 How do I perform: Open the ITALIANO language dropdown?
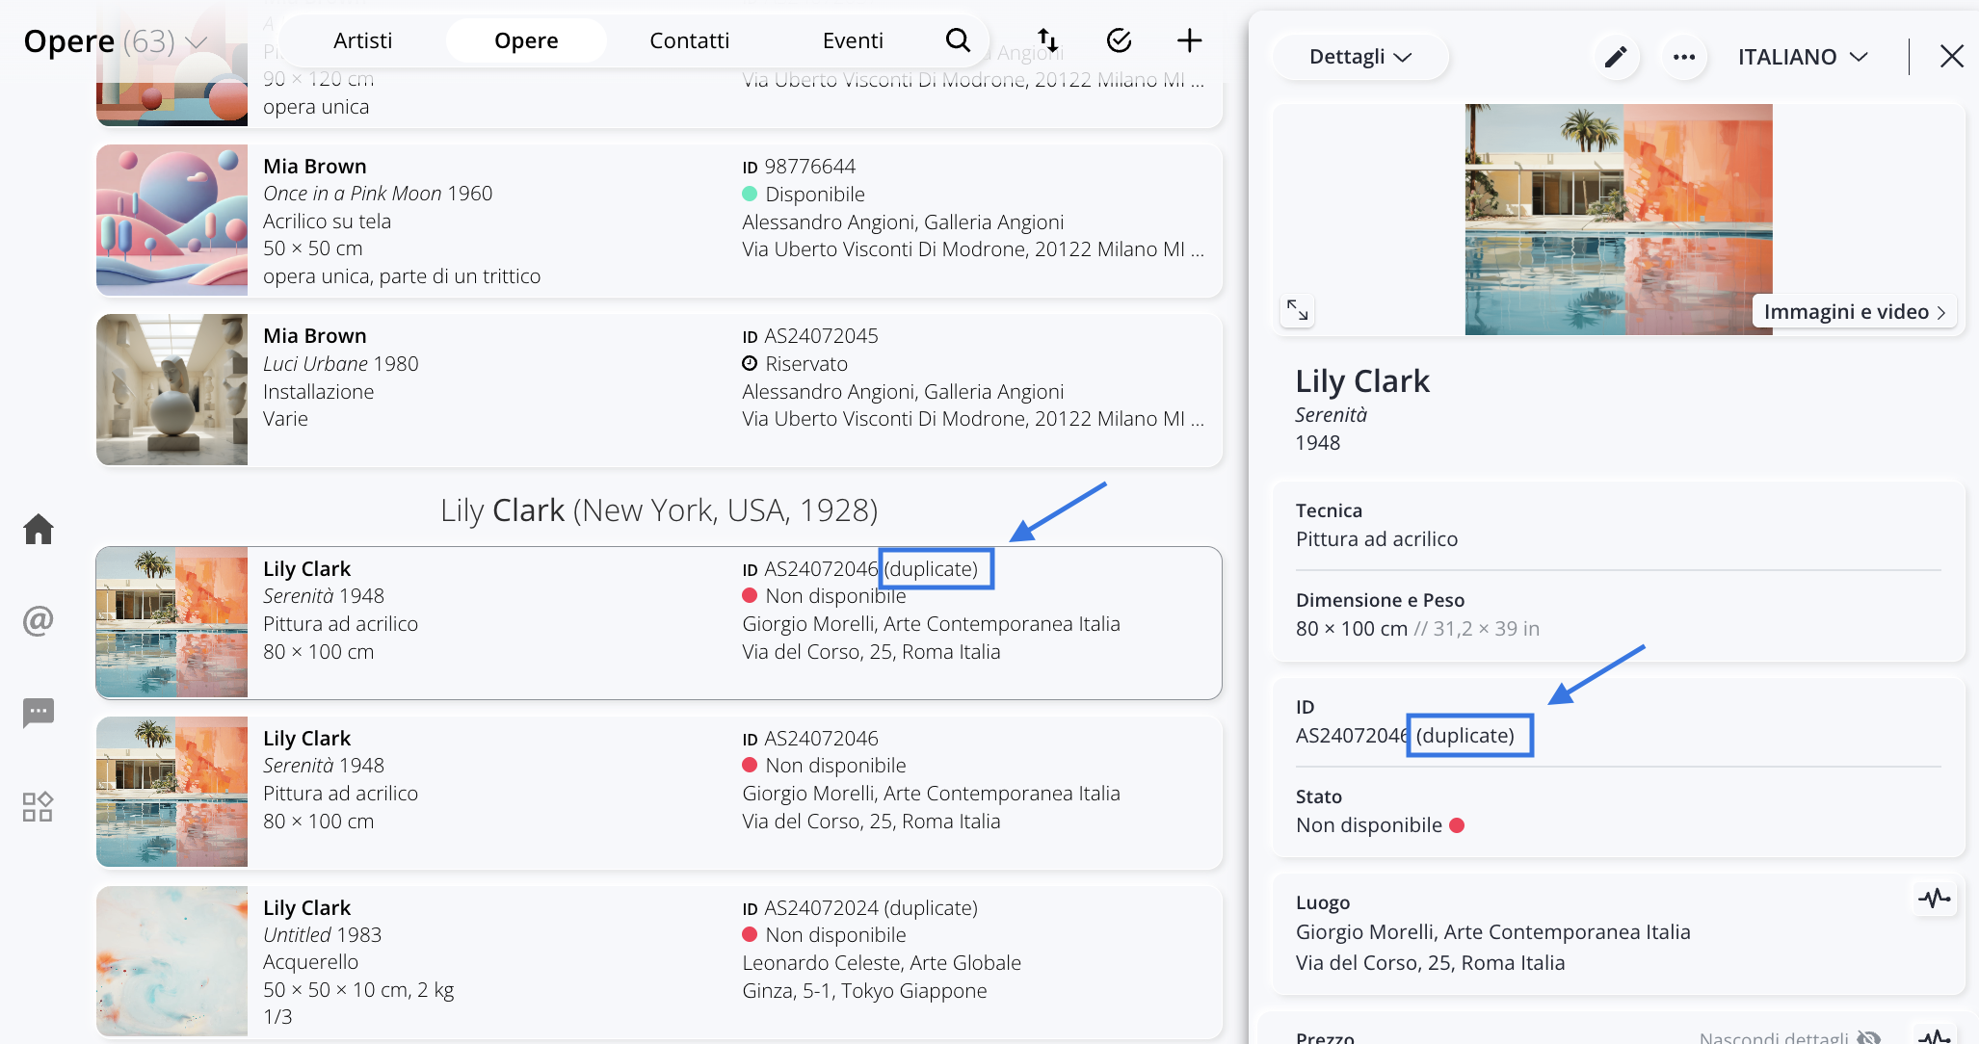1802,57
